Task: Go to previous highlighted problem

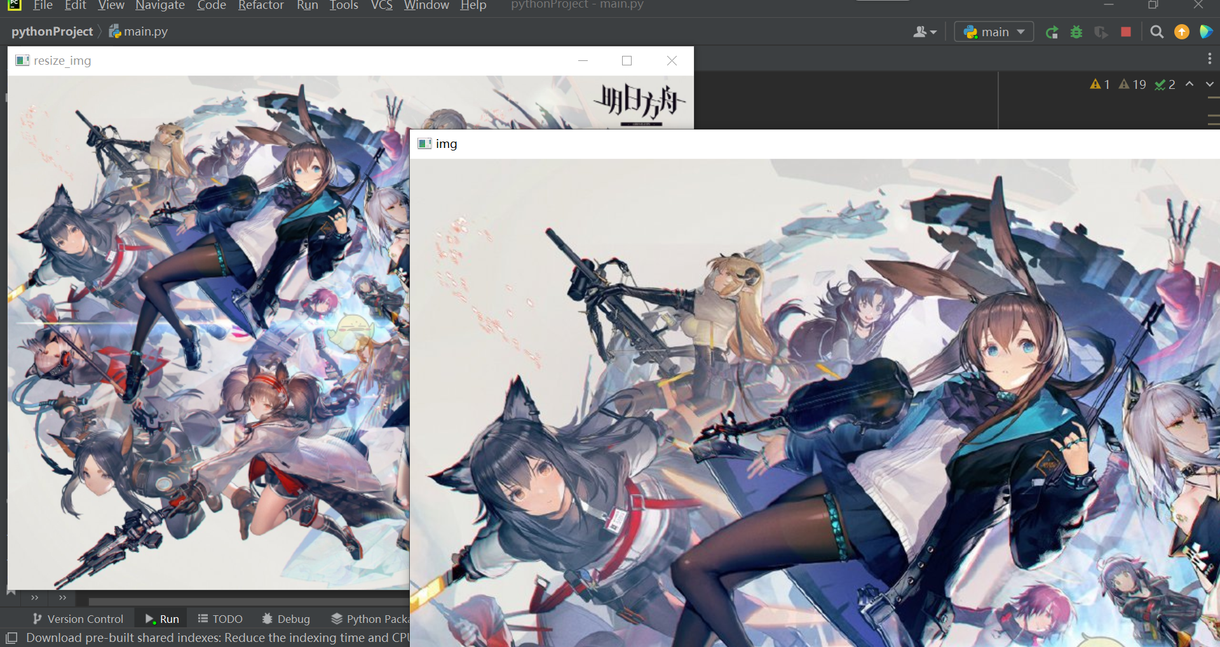Action: click(x=1189, y=84)
